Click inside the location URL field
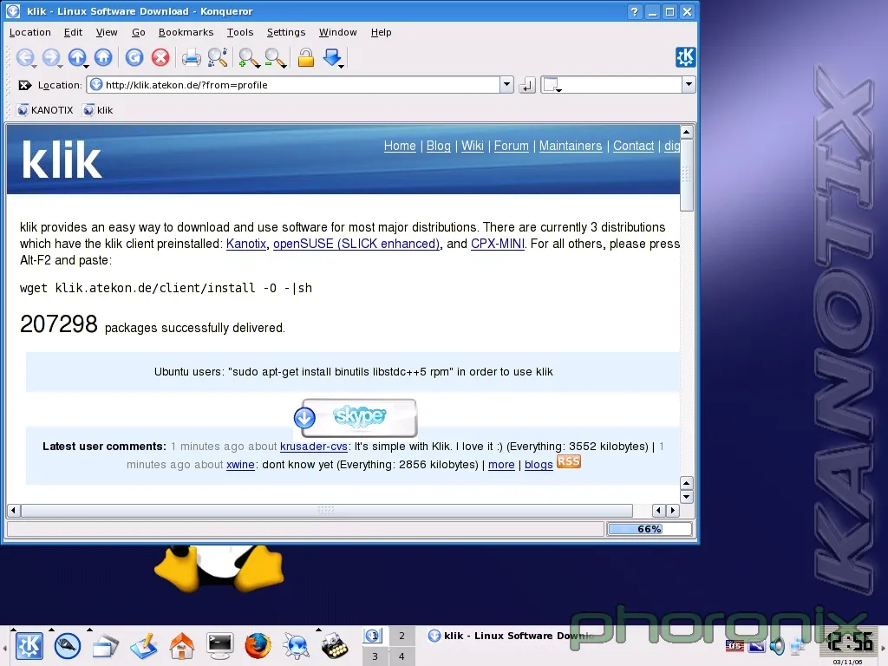The height and width of the screenshot is (666, 888). 293,85
